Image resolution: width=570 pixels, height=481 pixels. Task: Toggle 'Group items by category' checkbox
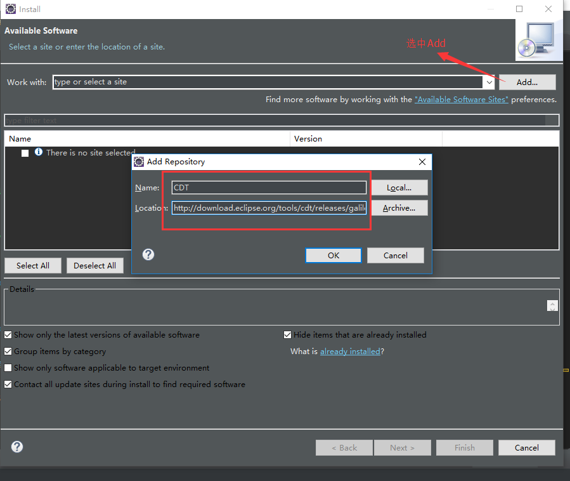pos(8,352)
